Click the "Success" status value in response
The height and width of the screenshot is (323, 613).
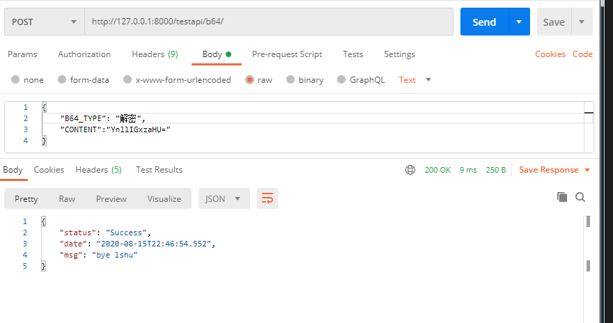(x=126, y=233)
